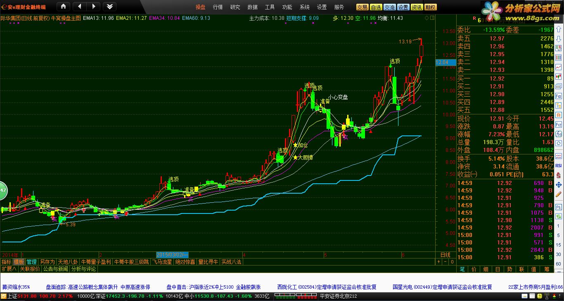Click the up arrow sidebar icon
The image size is (564, 301).
pyautogui.click(x=559, y=29)
